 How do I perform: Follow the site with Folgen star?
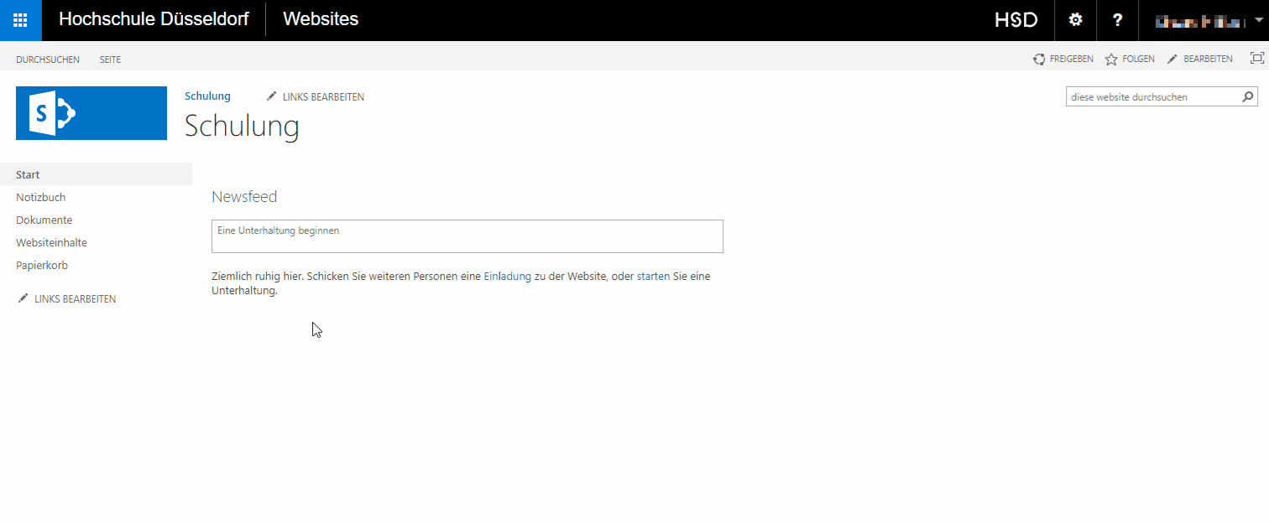pyautogui.click(x=1130, y=60)
